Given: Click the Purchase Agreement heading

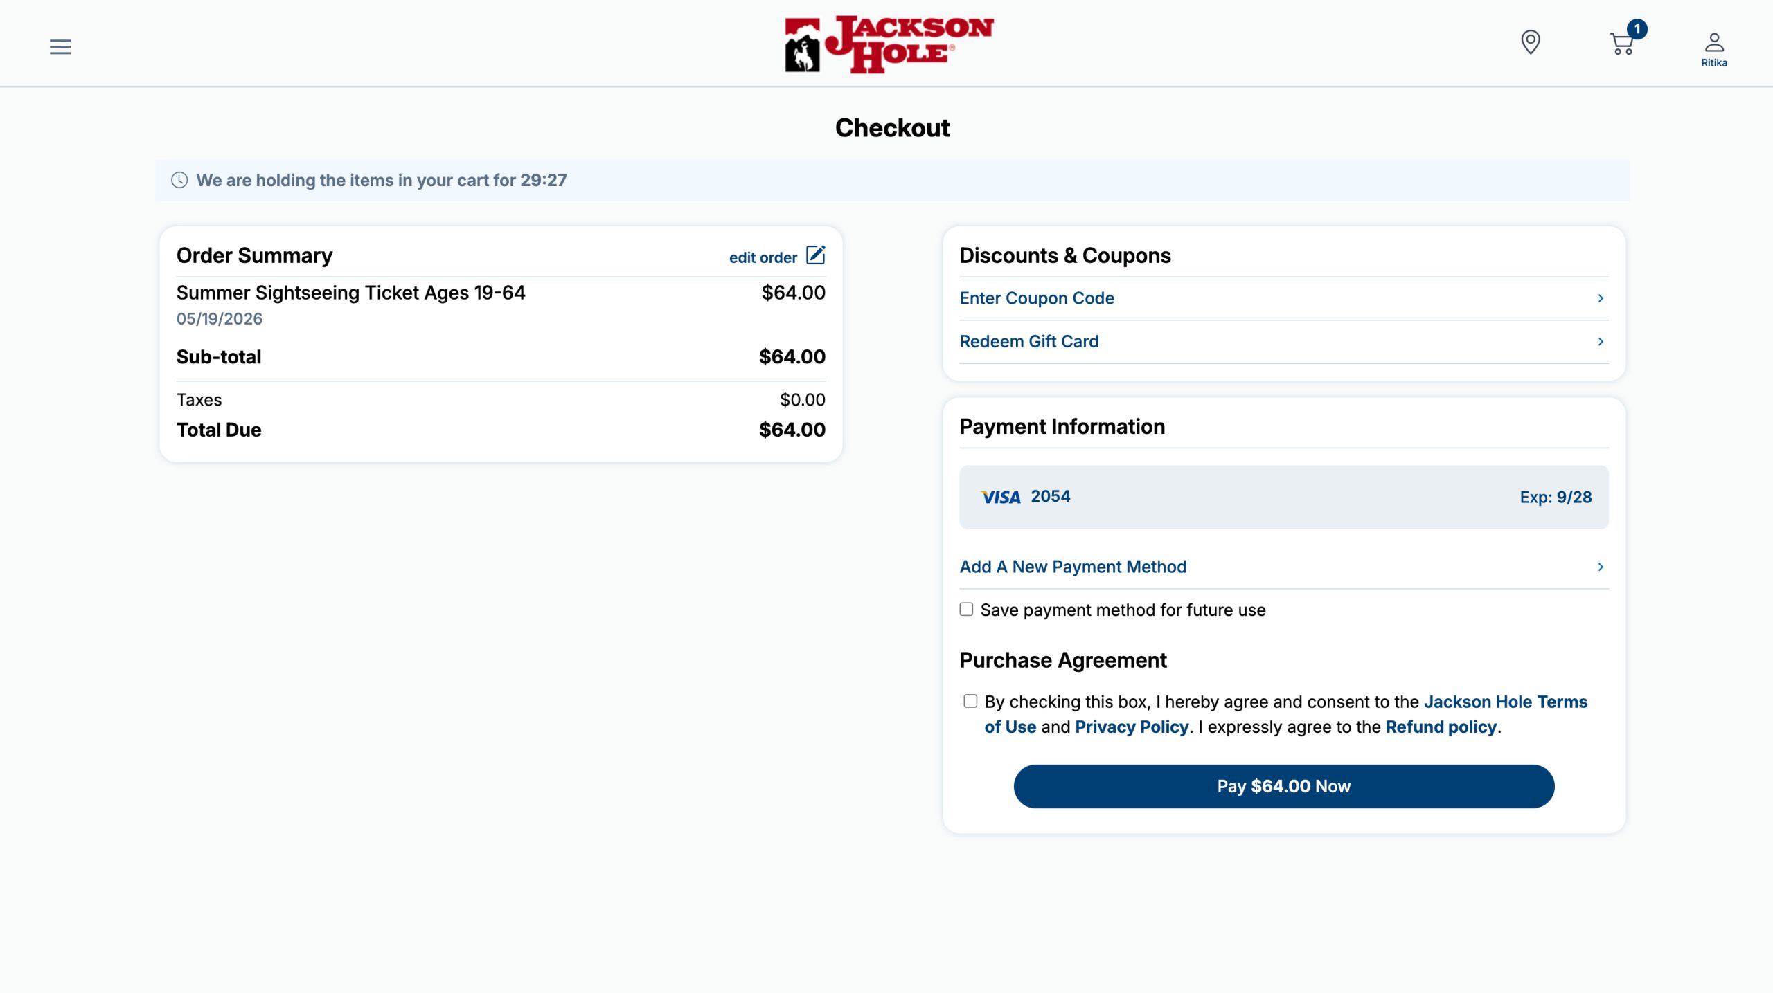Looking at the screenshot, I should 1062,660.
